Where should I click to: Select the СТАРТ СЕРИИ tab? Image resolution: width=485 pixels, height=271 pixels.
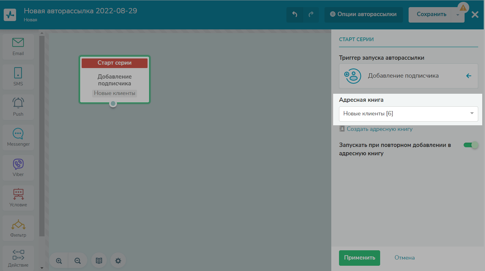coord(356,40)
